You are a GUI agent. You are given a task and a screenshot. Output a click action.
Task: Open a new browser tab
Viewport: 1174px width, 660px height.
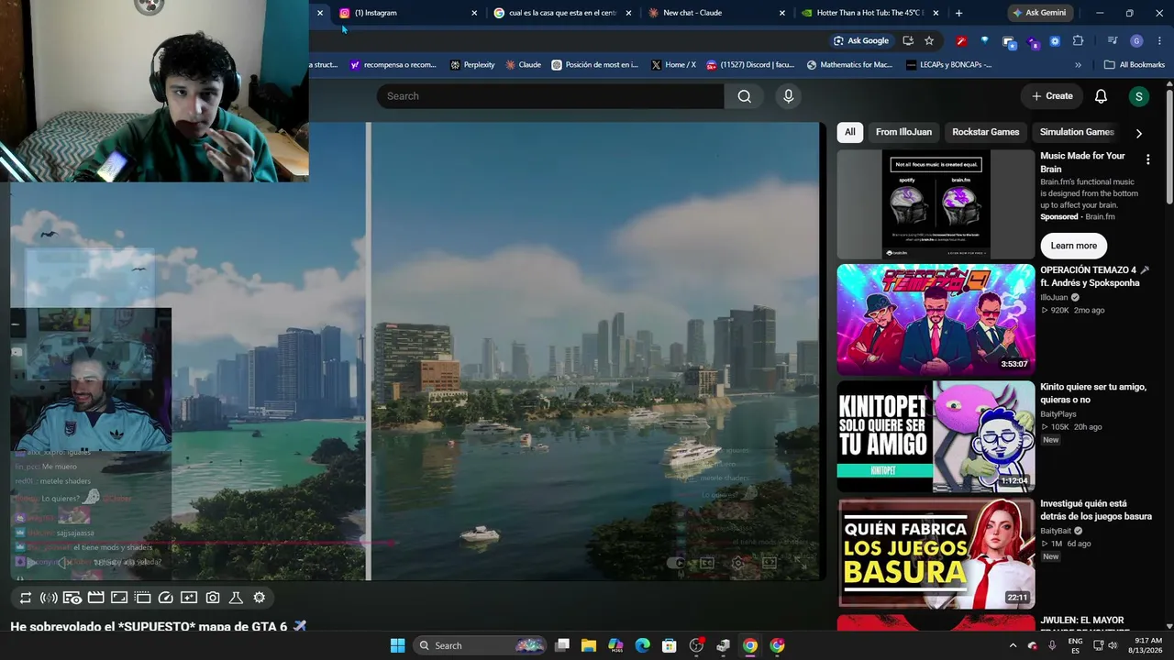(x=958, y=13)
